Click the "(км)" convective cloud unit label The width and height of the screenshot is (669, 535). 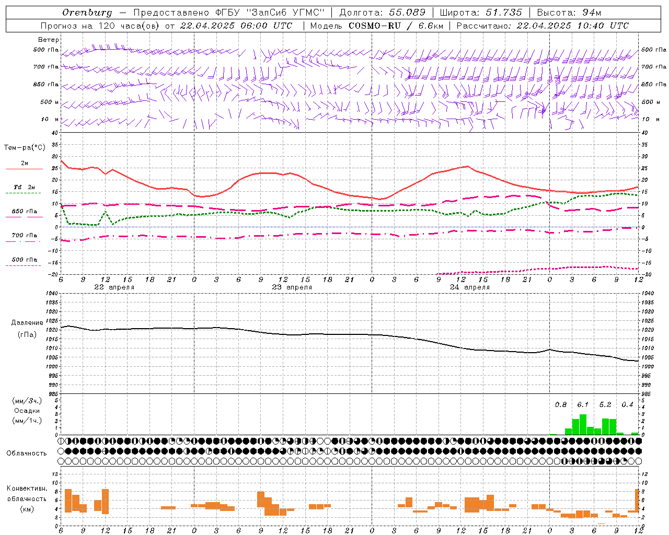[27, 509]
